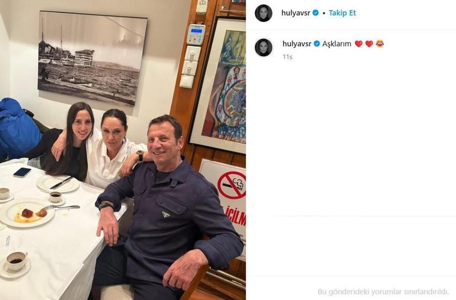Open hulyavsr username in header
This screenshot has width=456, height=300.
point(296,13)
